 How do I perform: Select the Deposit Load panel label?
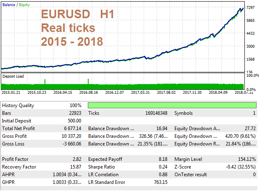coord(13,76)
